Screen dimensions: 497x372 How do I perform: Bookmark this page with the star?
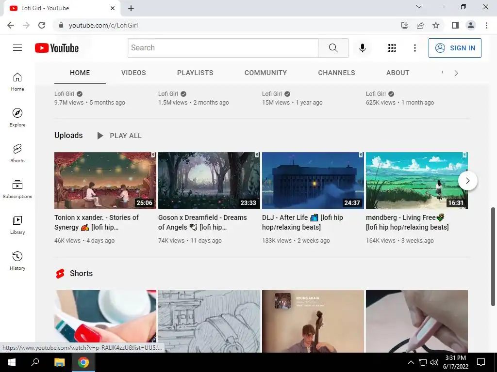pyautogui.click(x=436, y=25)
